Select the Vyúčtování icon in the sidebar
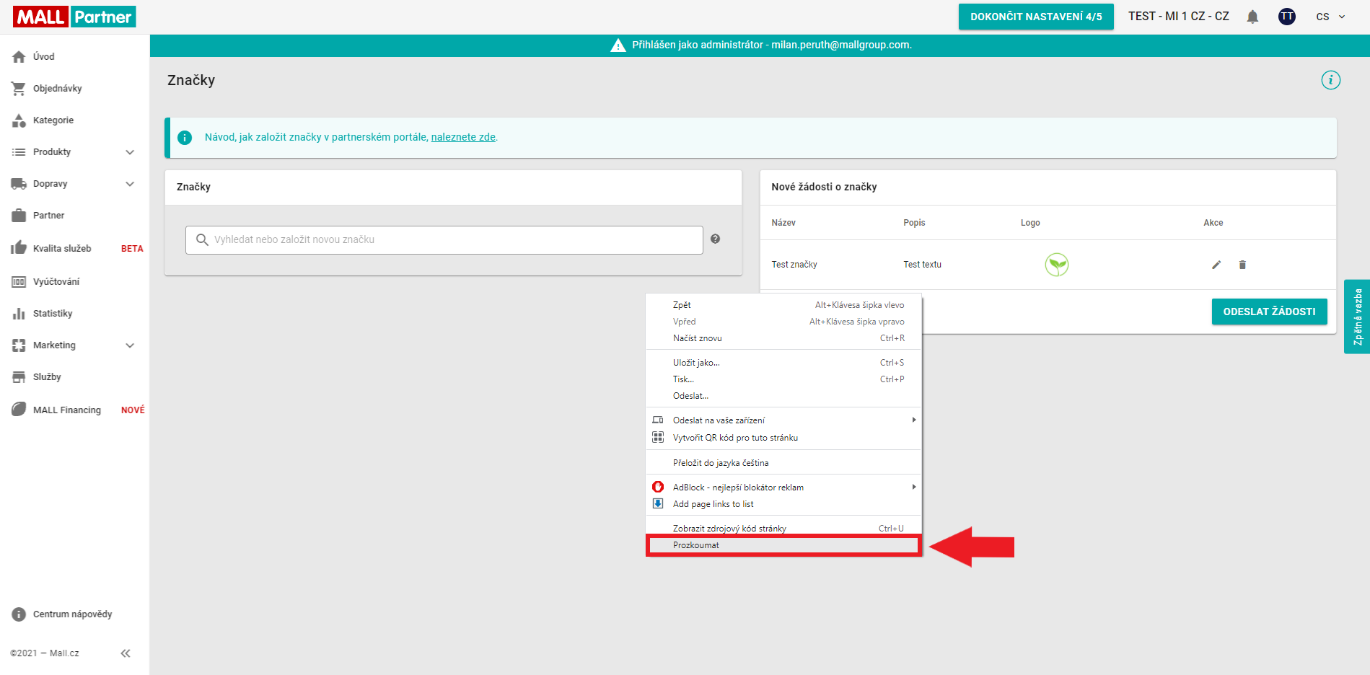The image size is (1370, 675). click(x=18, y=281)
